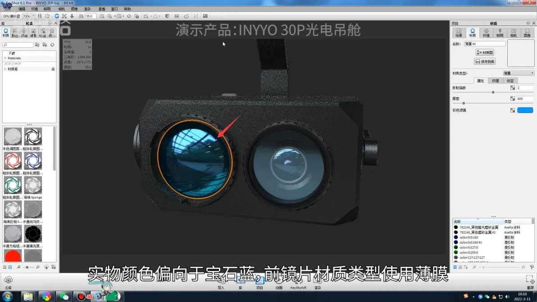The image size is (537, 302).
Task: Open the CPU usage 75% dropdown
Action: pos(29,16)
